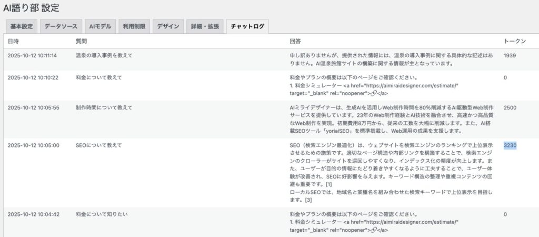Image resolution: width=539 pixels, height=237 pixels.
Task: Go to the 利用制限 tab
Action: click(135, 26)
